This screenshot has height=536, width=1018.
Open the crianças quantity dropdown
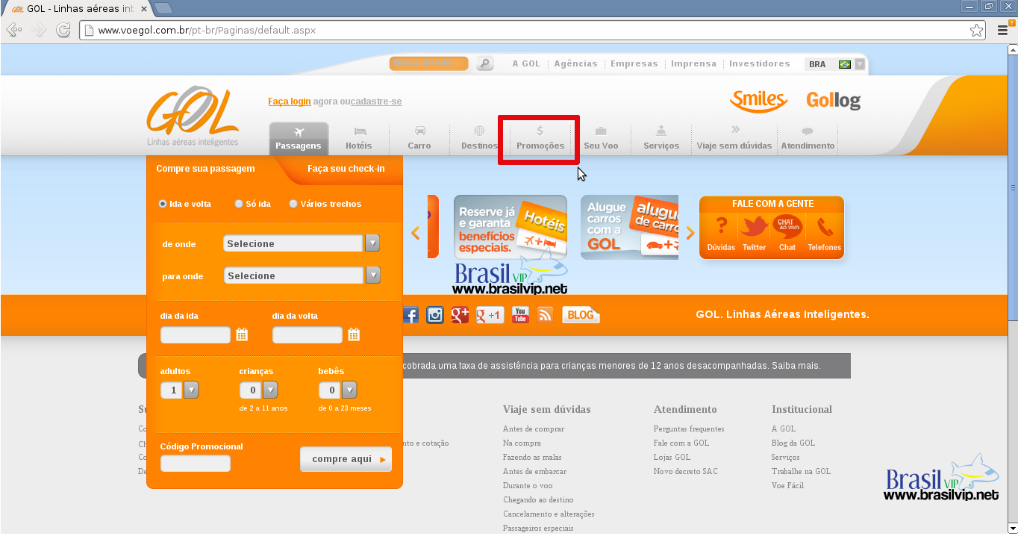pyautogui.click(x=270, y=390)
